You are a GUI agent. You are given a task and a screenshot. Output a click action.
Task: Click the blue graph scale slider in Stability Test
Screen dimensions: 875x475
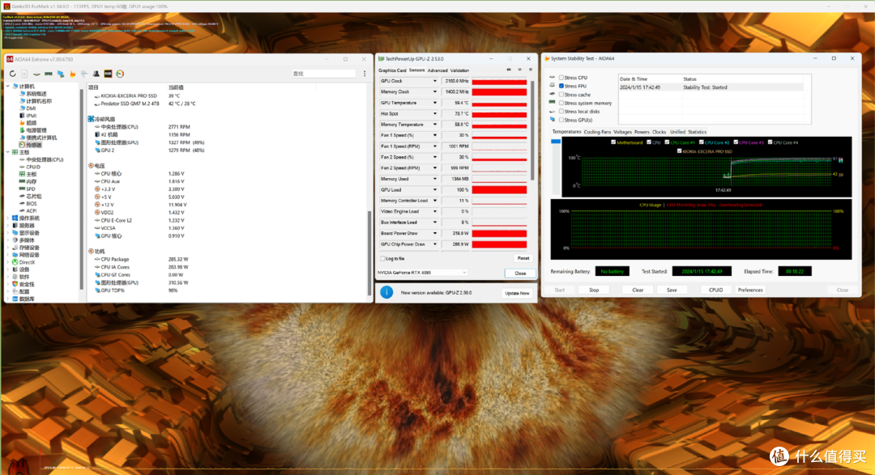[x=555, y=142]
